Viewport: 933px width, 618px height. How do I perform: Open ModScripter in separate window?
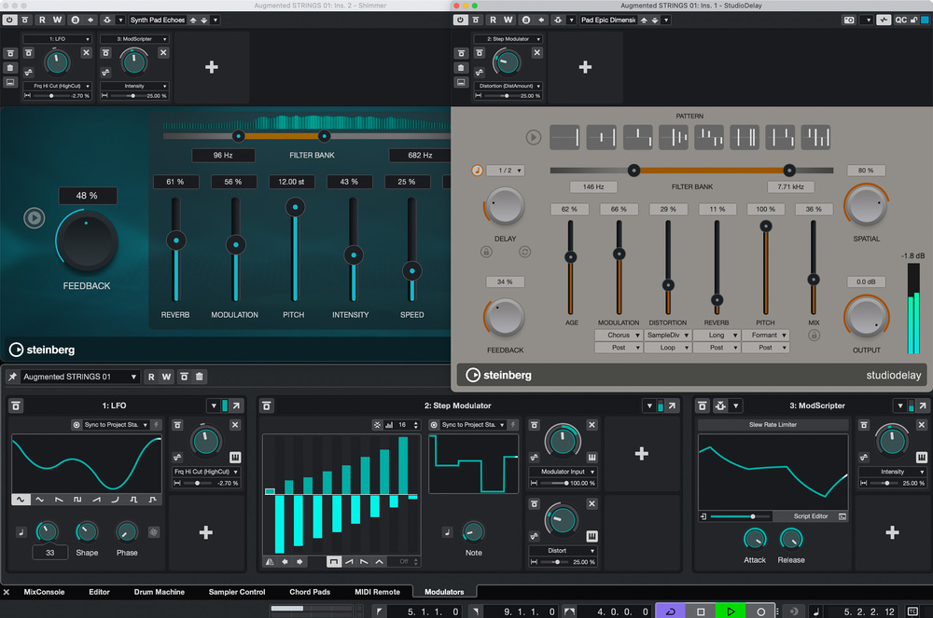point(923,405)
